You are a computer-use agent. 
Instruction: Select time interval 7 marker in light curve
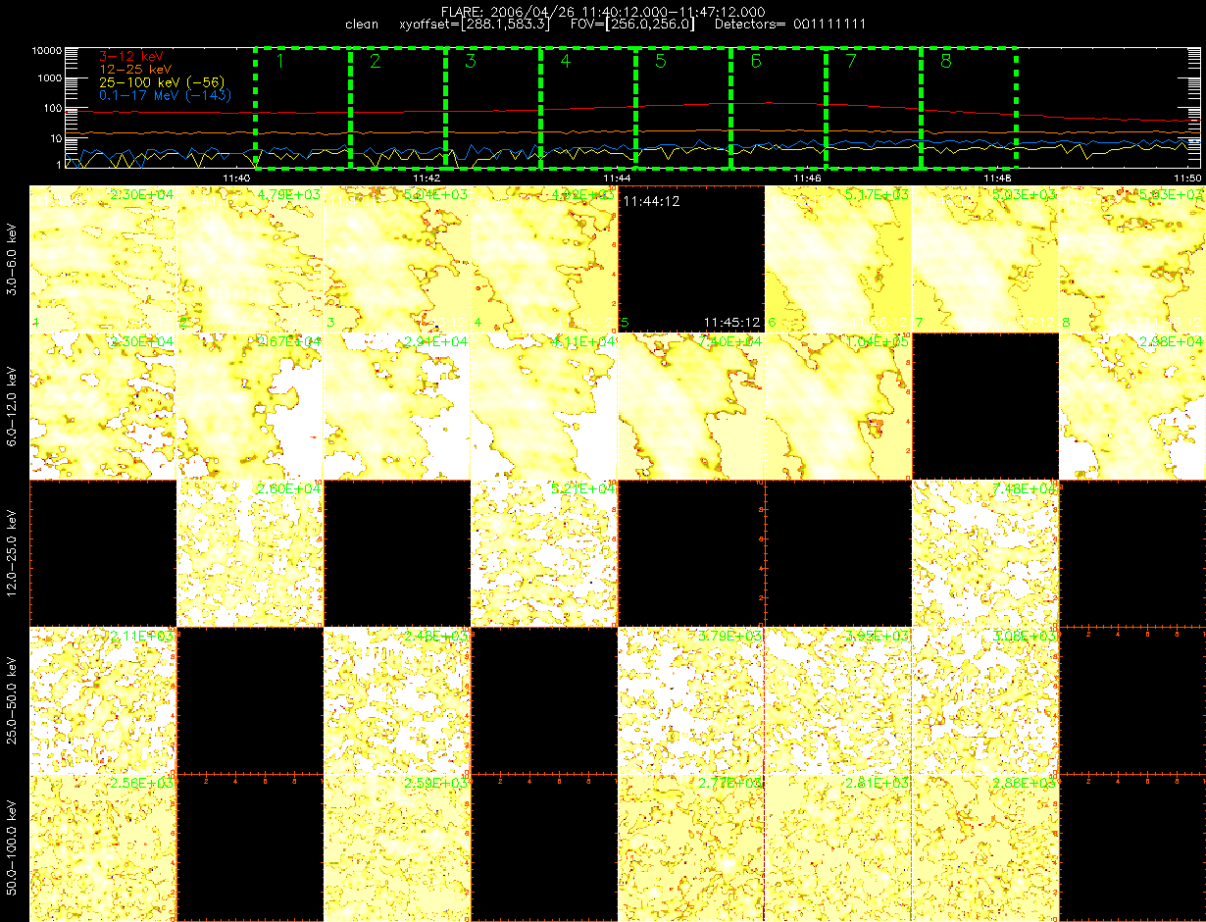(x=851, y=62)
